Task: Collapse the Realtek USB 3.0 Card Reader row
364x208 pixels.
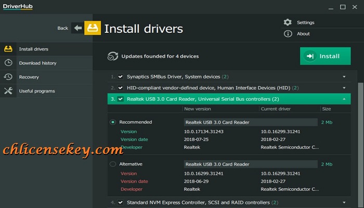Action: point(344,99)
